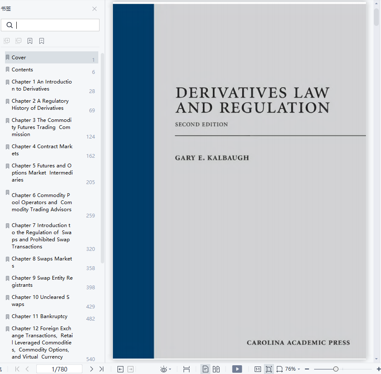Go to the previous page

click(x=27, y=369)
